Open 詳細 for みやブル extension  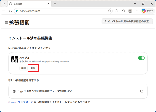23,68
